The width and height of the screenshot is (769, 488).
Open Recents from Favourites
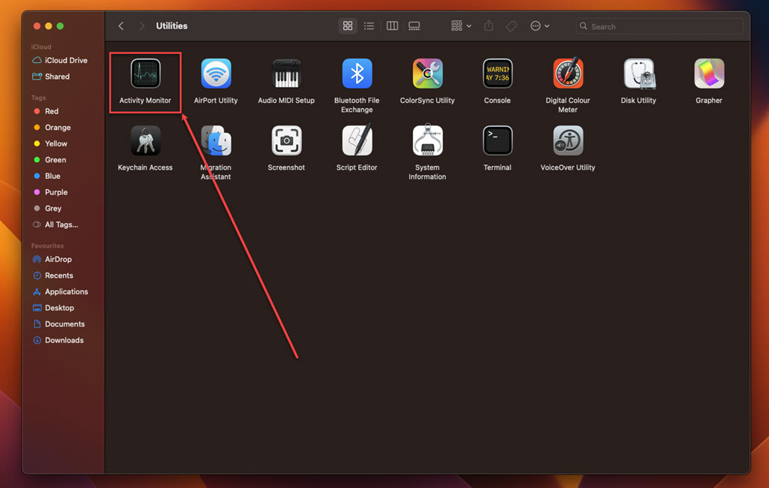[x=53, y=276]
